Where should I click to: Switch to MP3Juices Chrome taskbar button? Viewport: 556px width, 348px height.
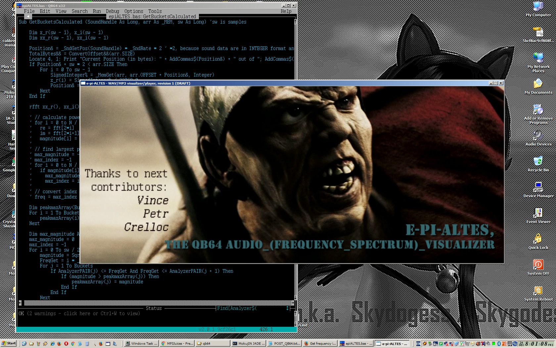pyautogui.click(x=177, y=344)
